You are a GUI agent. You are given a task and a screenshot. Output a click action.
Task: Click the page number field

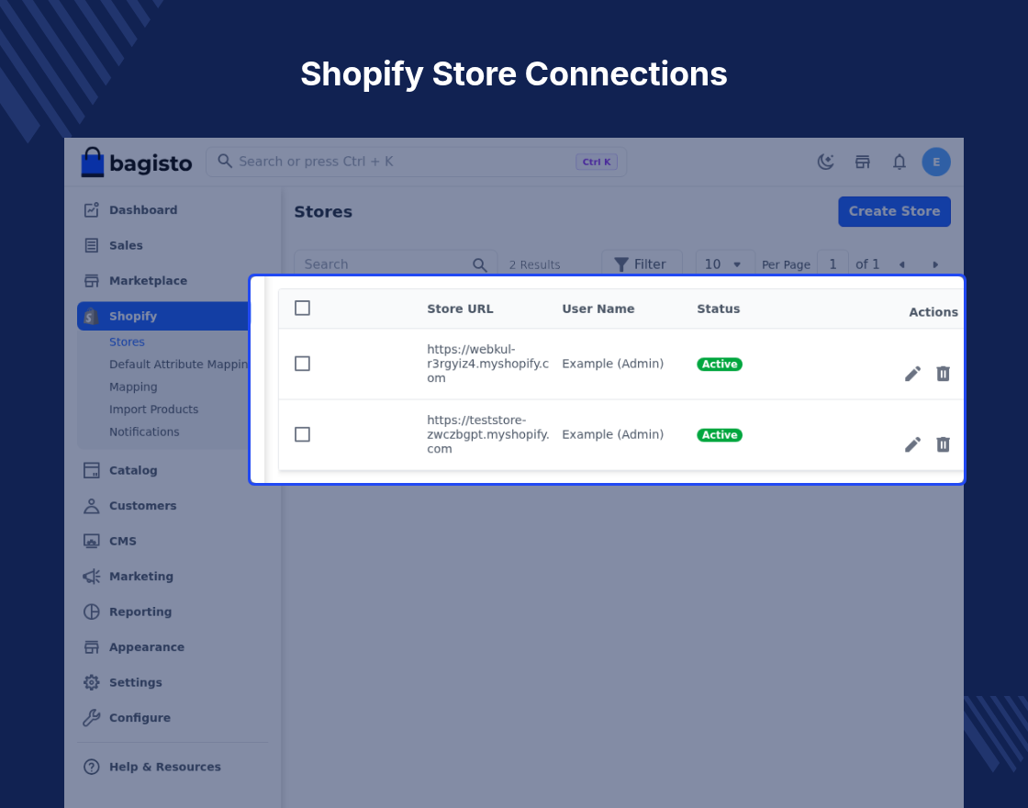(x=832, y=264)
